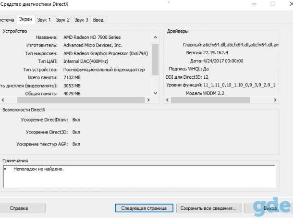Click the Полнофункциональный видеоадаптер value

tap(104, 70)
